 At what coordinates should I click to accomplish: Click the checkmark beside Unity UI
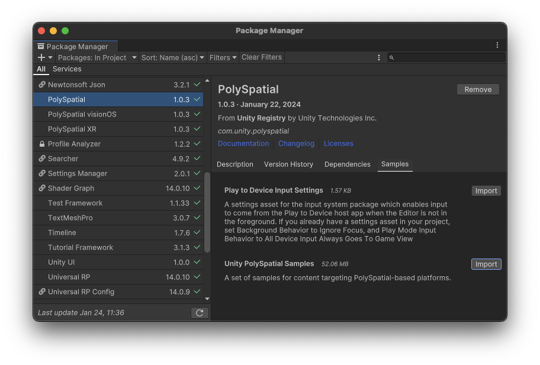195,262
